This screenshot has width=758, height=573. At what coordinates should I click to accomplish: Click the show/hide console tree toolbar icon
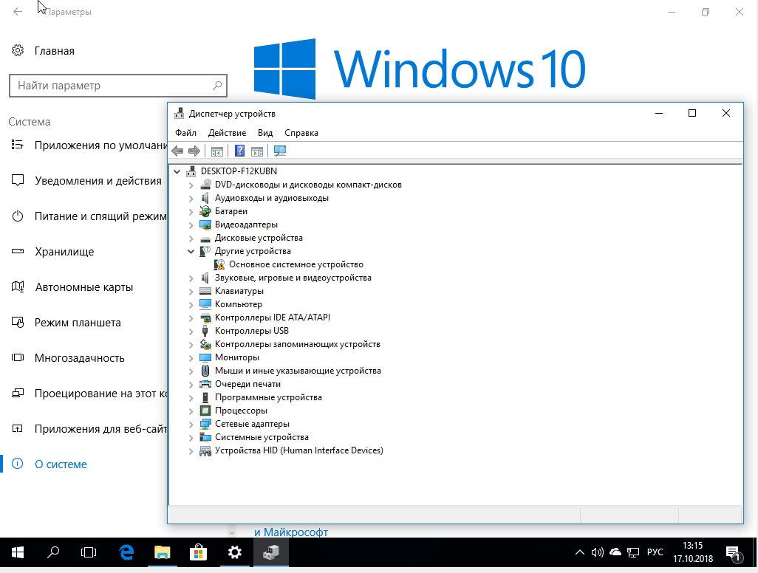point(216,151)
